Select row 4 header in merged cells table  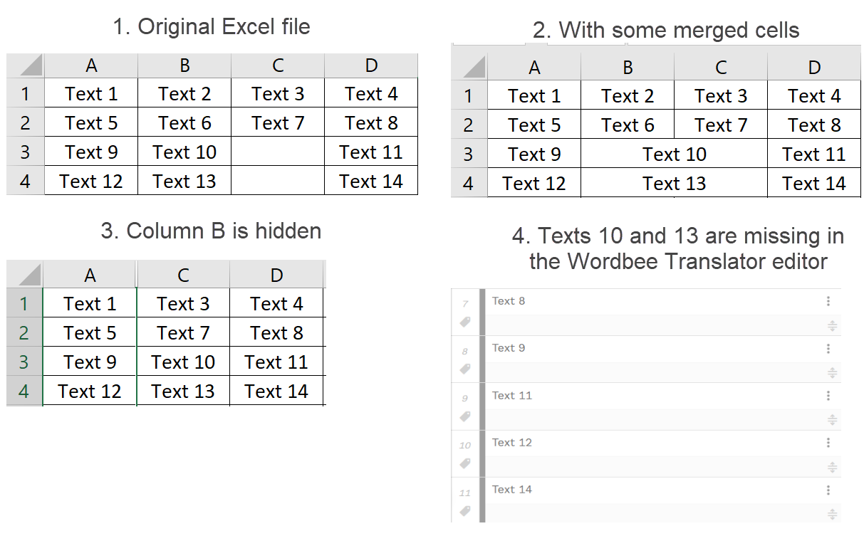pyautogui.click(x=468, y=183)
